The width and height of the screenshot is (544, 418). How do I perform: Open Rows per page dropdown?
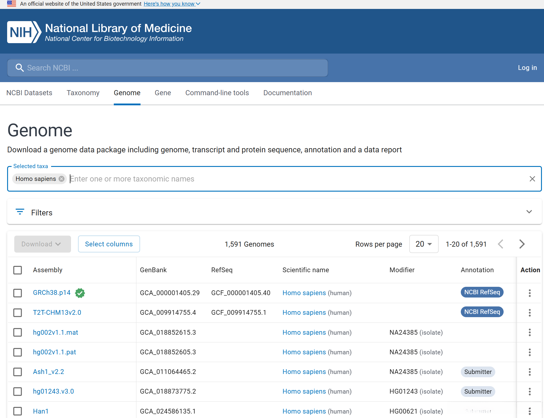tap(424, 244)
